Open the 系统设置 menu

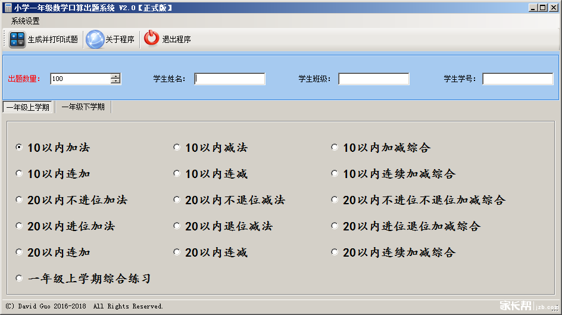pyautogui.click(x=25, y=21)
